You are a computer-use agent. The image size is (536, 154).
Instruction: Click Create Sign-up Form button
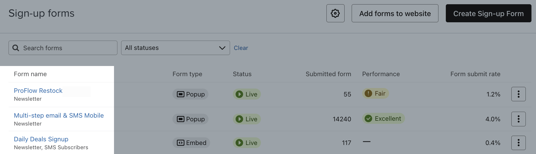point(488,13)
